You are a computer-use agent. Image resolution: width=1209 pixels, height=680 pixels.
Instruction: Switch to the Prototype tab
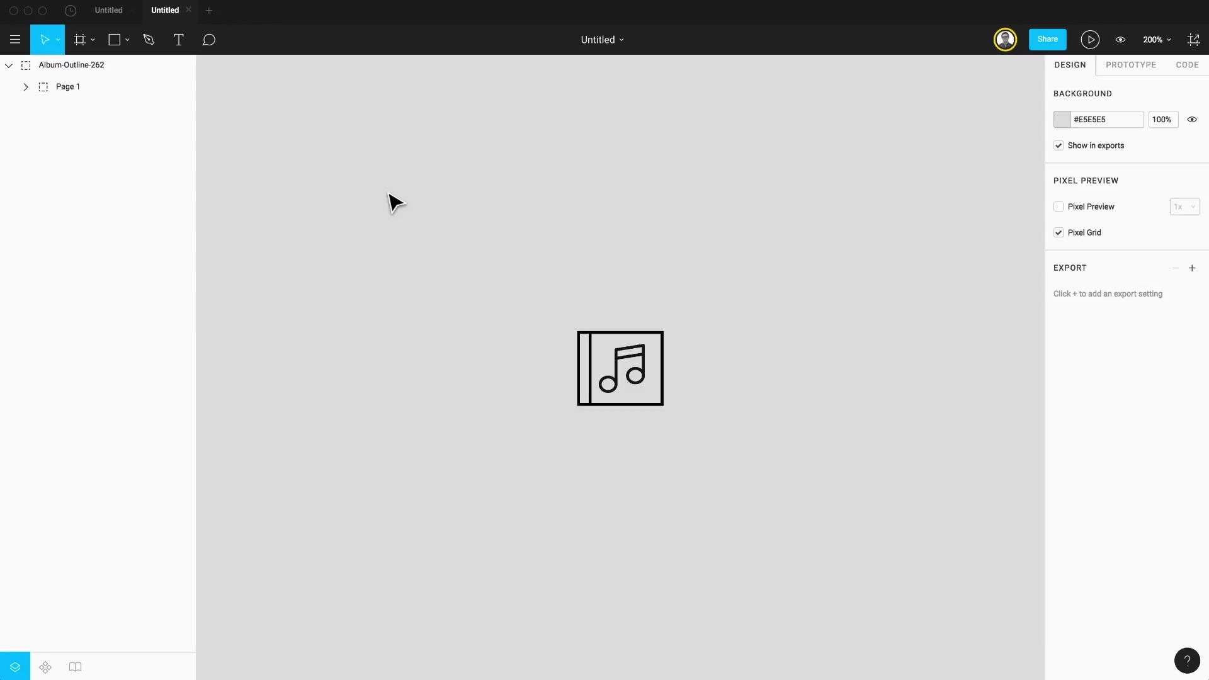click(x=1131, y=65)
